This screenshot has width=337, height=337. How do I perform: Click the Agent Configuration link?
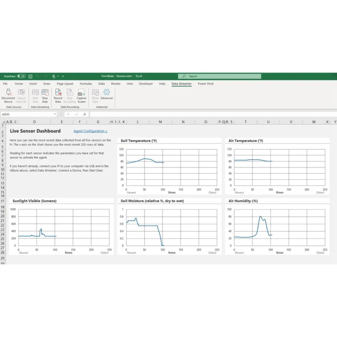pyautogui.click(x=90, y=131)
